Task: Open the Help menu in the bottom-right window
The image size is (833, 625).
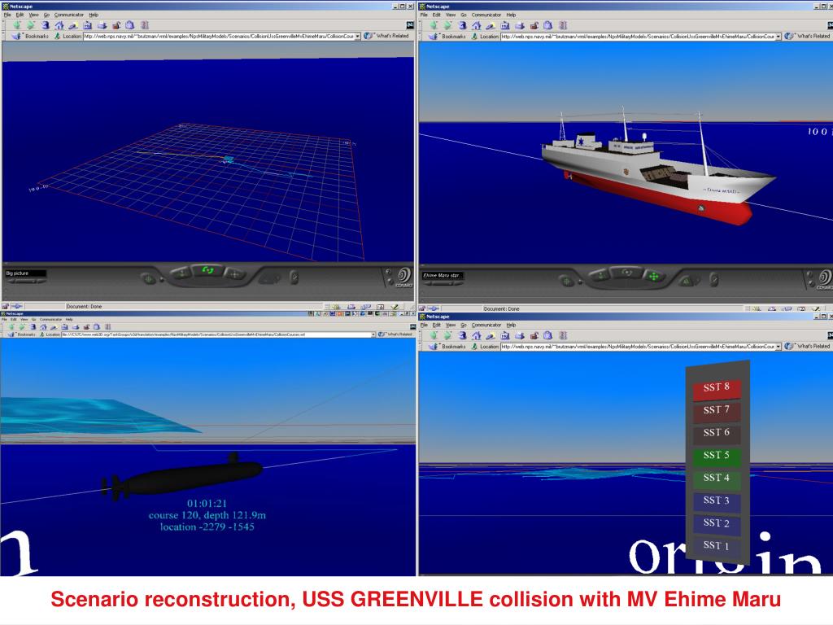Action: point(511,325)
